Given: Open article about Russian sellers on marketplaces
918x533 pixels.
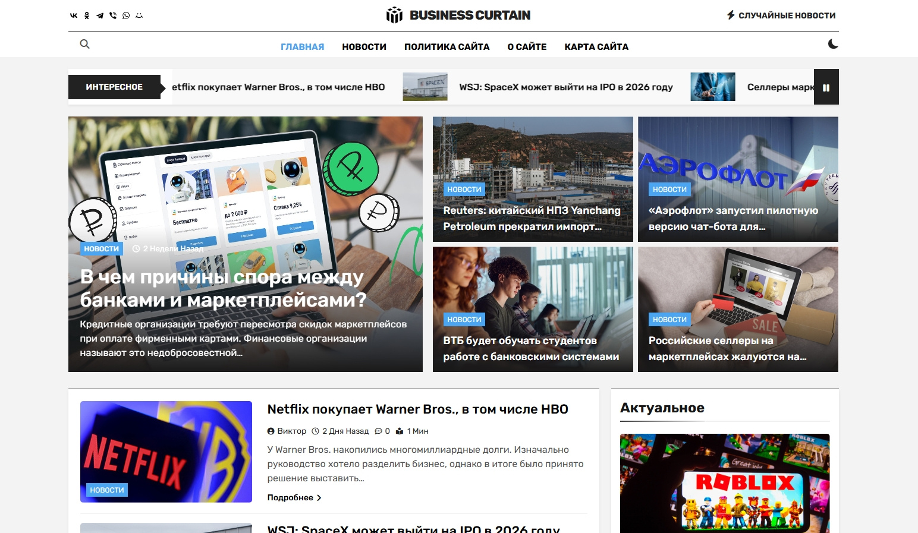Looking at the screenshot, I should pyautogui.click(x=728, y=348).
